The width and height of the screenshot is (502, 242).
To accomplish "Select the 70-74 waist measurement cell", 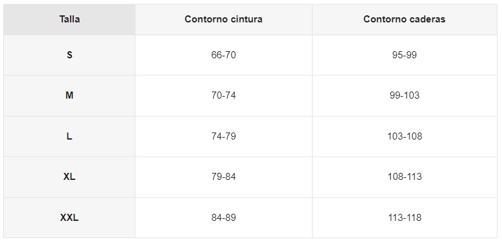I will click(x=223, y=96).
